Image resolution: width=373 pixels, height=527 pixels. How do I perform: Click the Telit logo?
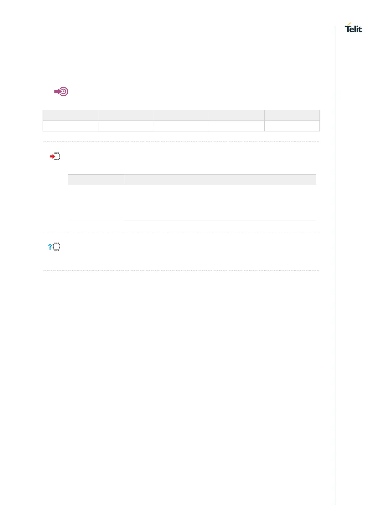click(353, 28)
